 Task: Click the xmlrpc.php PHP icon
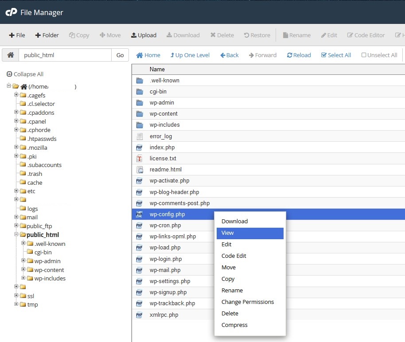(139, 315)
